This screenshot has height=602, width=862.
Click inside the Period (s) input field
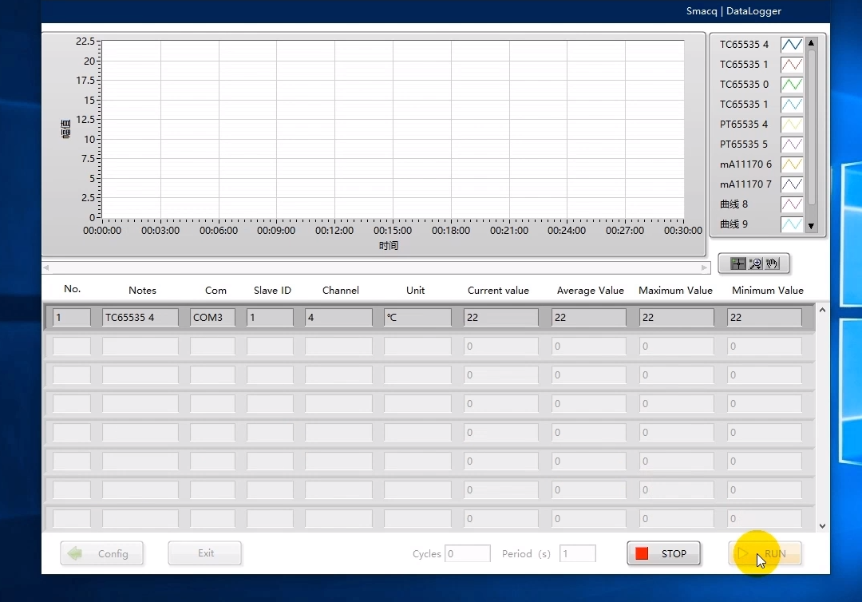pos(577,553)
